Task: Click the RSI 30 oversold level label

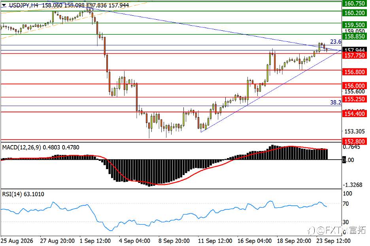Action: point(345,222)
